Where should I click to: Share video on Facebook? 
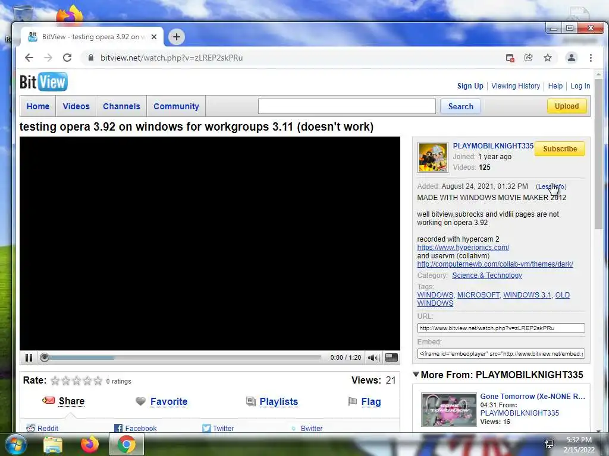click(140, 429)
